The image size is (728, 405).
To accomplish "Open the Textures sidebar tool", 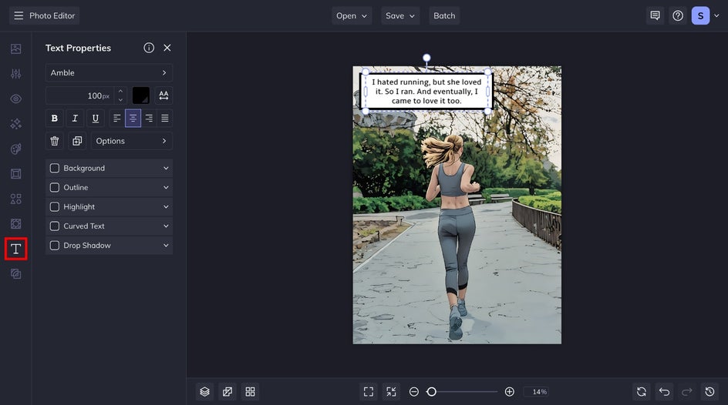I will pos(15,224).
